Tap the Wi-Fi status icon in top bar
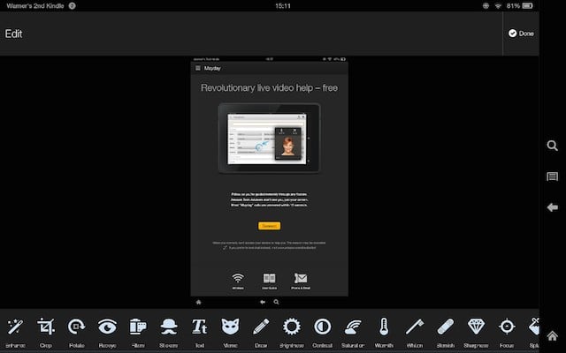 498,6
